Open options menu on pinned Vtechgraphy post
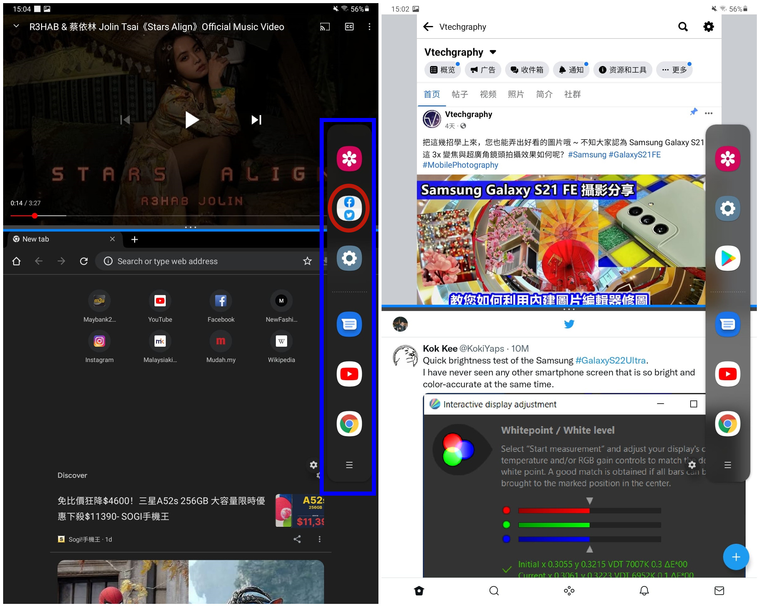This screenshot has height=607, width=760. (x=708, y=113)
